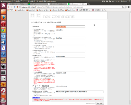Open the ubuntu user menu in panel
Screen dimensions: 131x105
click(124, 1)
